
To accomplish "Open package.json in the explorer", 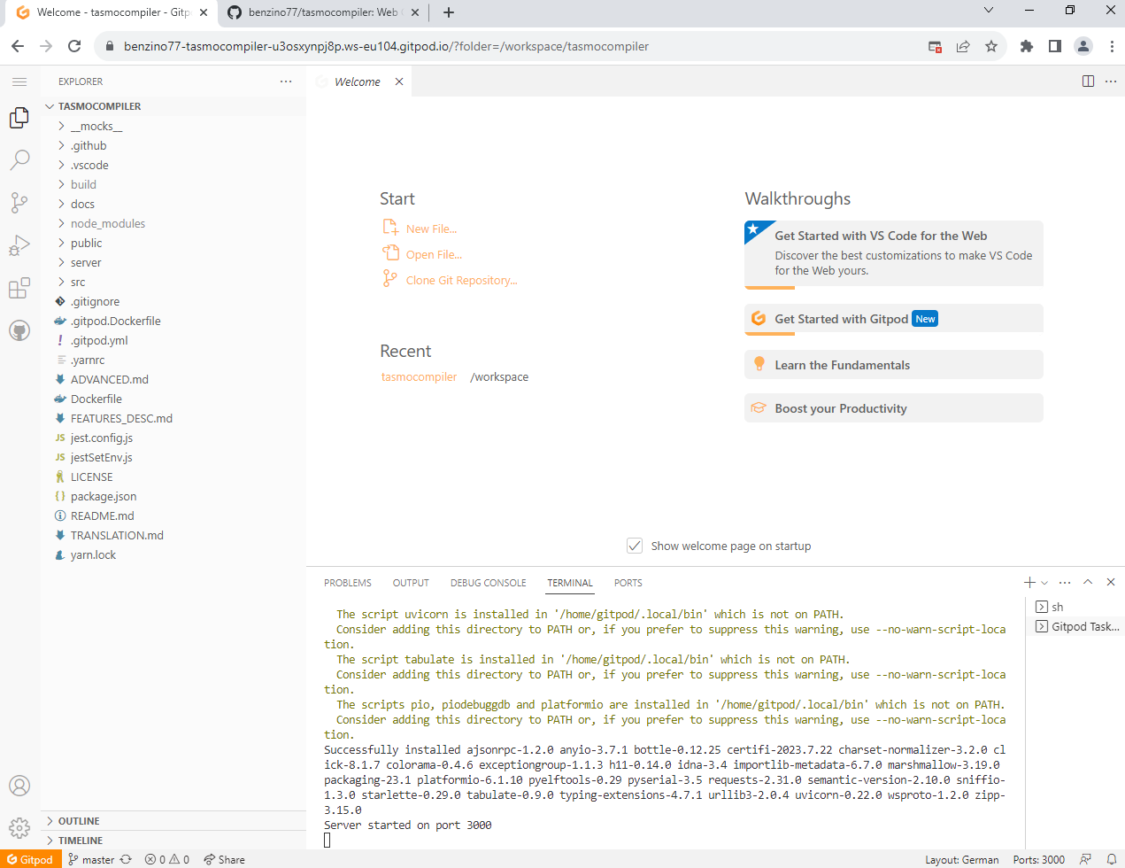I will click(x=173, y=496).
